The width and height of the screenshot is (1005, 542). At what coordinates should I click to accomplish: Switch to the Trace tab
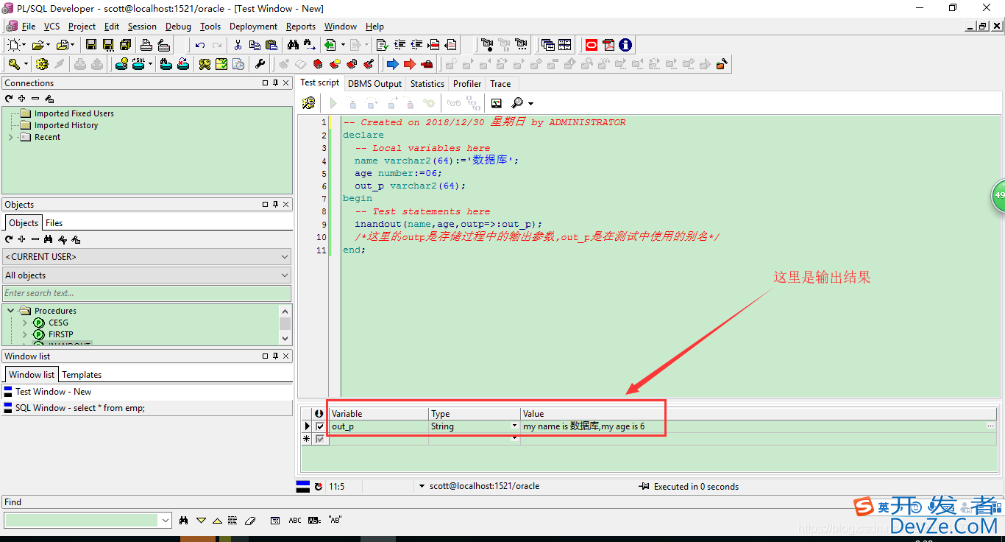click(500, 84)
